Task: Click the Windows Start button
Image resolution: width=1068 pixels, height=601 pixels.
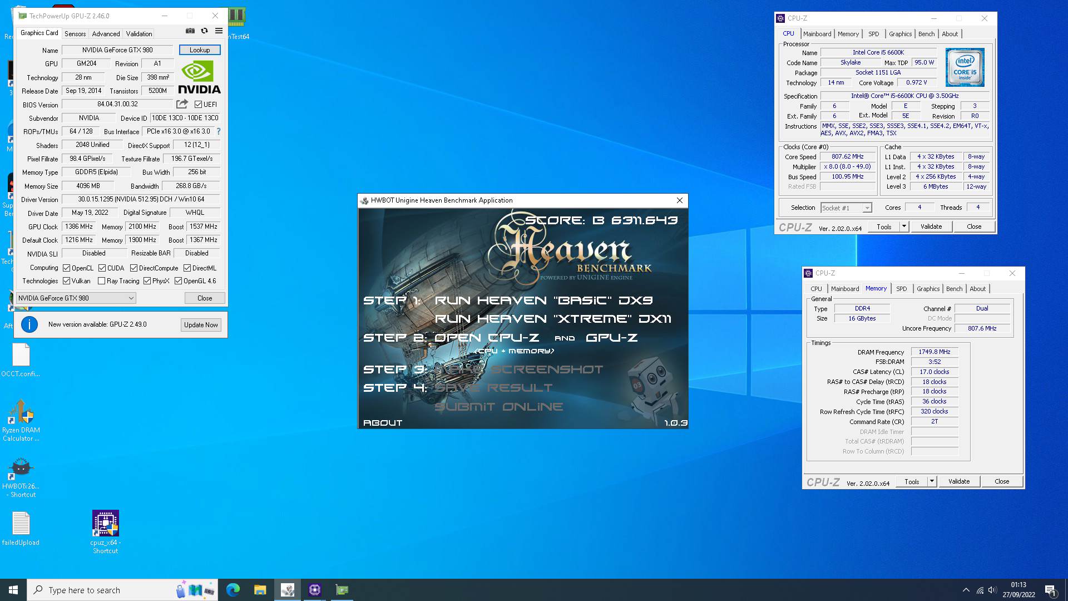Action: click(x=13, y=590)
